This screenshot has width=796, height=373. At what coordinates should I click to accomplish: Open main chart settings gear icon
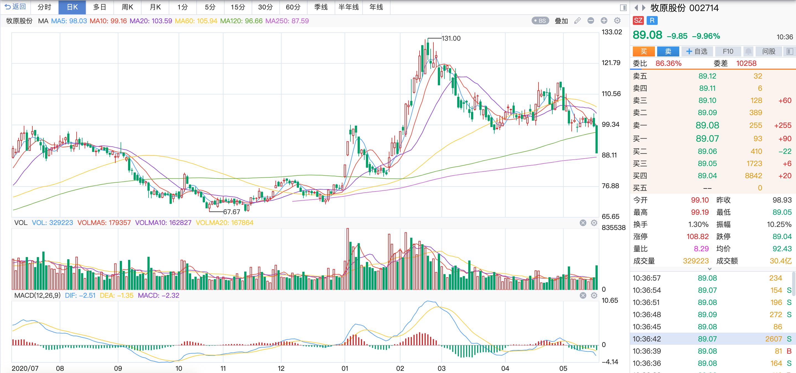(617, 21)
